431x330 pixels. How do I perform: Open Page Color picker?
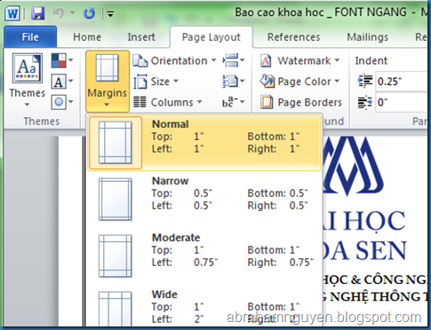point(299,82)
